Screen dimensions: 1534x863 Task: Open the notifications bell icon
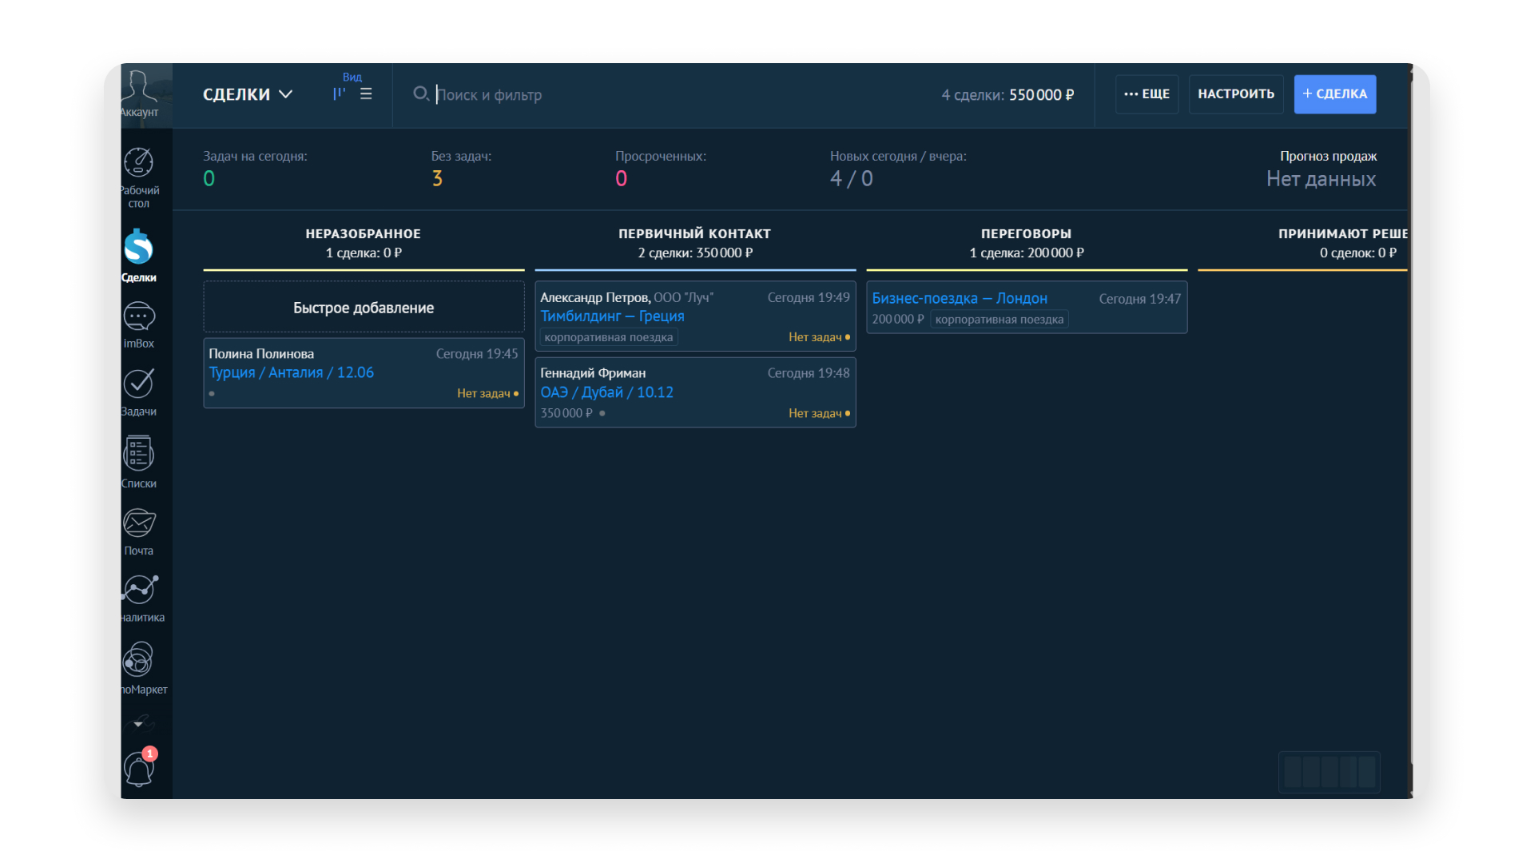point(139,769)
